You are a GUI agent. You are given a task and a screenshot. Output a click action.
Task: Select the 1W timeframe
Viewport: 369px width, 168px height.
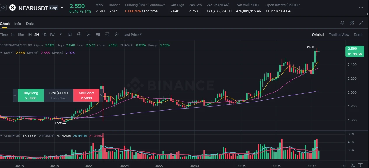click(52, 35)
